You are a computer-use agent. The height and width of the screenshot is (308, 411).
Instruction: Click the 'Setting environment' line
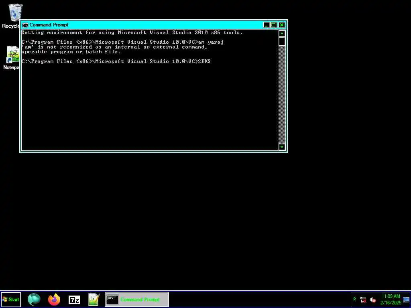132,32
